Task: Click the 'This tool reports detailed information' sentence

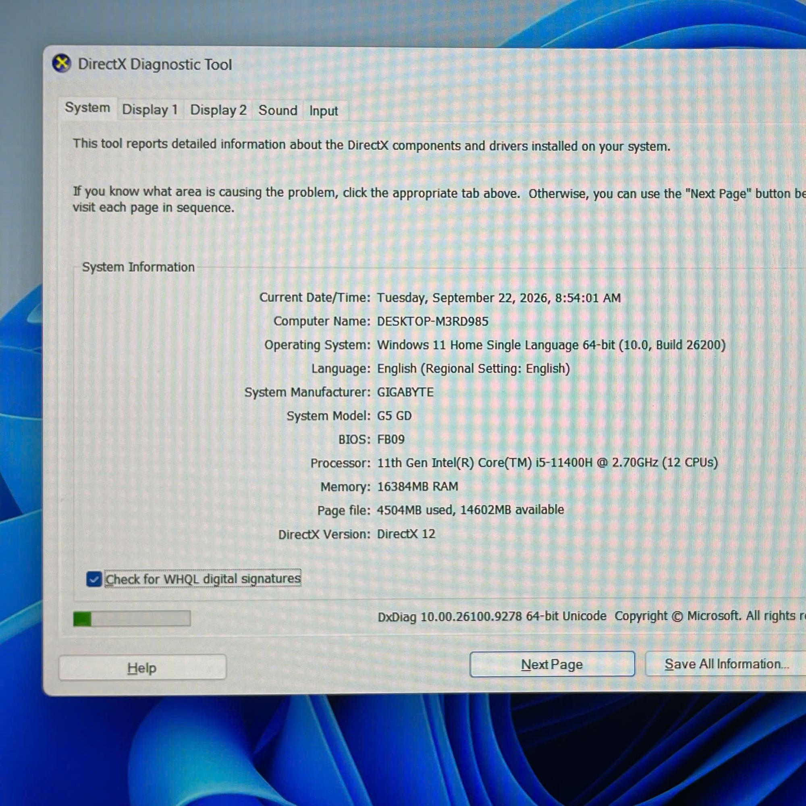Action: (372, 145)
